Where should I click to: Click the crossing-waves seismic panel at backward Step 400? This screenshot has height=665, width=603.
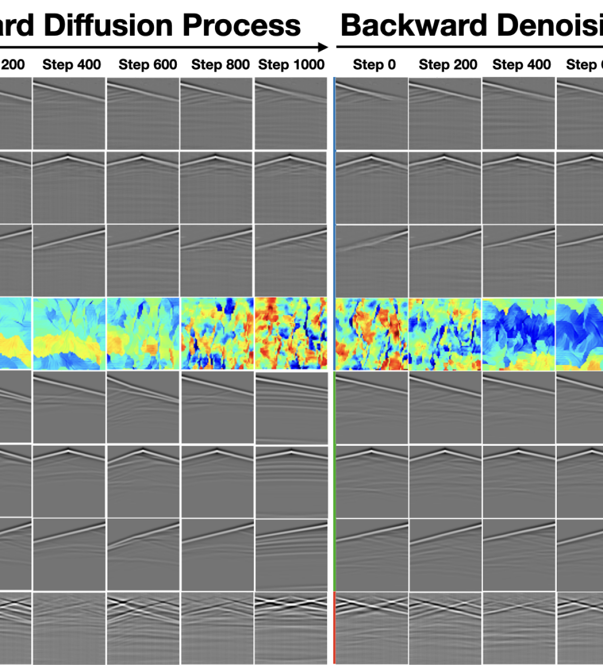(x=519, y=628)
